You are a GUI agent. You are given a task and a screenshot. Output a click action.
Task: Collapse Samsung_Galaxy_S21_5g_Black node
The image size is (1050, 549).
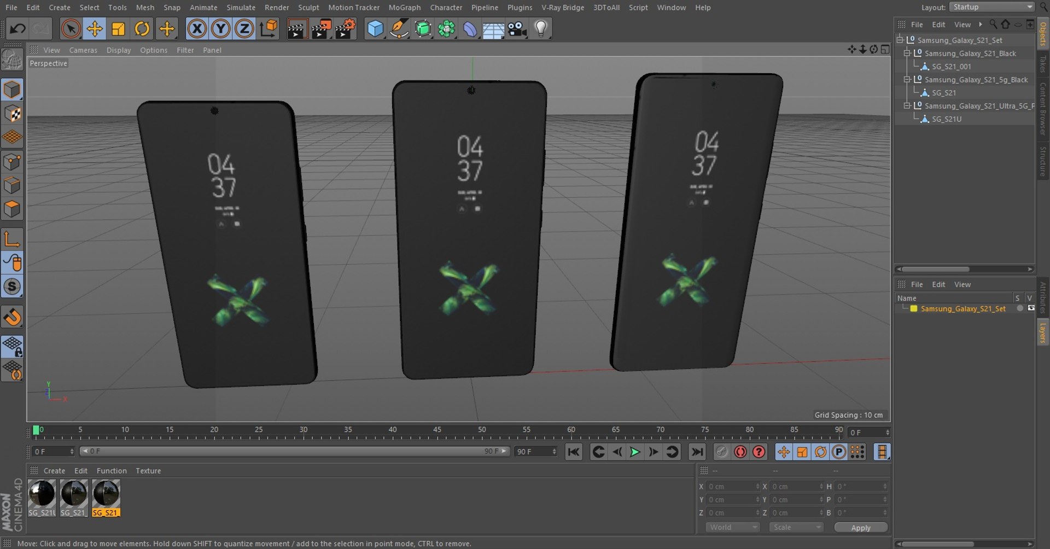[907, 79]
